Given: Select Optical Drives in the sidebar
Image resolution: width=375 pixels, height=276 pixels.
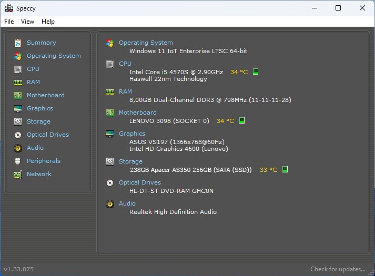Looking at the screenshot, I should (48, 135).
